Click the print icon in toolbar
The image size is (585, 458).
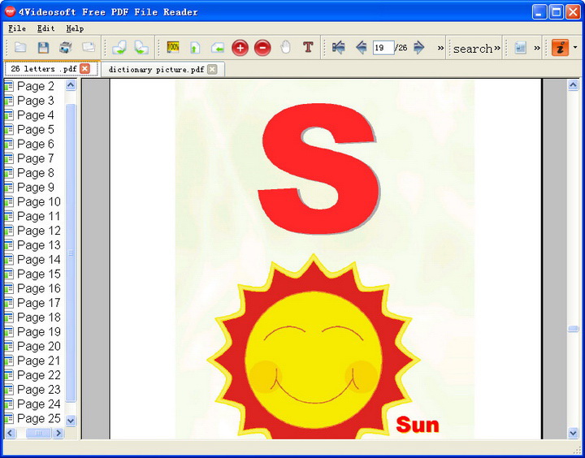point(66,48)
